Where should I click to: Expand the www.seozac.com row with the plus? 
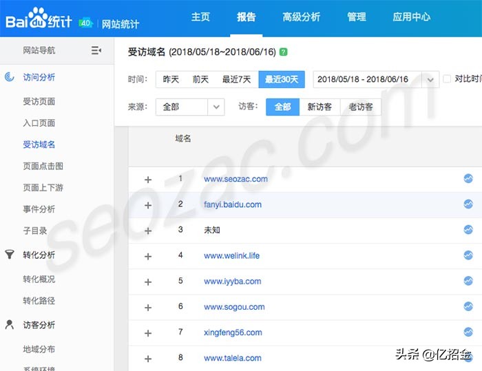tap(147, 180)
